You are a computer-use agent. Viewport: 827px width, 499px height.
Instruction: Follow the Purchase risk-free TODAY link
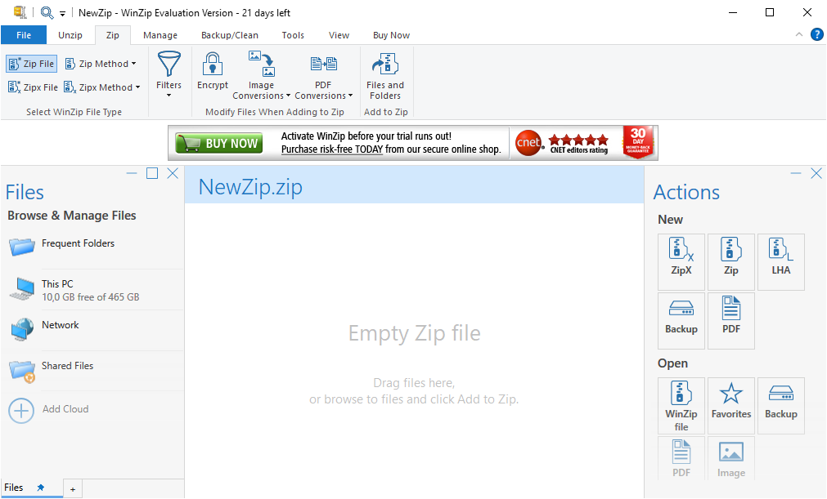click(x=332, y=149)
